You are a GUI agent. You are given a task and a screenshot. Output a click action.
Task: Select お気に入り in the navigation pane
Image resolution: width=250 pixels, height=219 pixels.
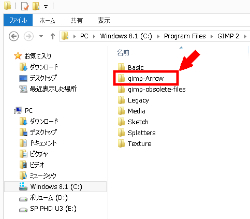(38, 56)
